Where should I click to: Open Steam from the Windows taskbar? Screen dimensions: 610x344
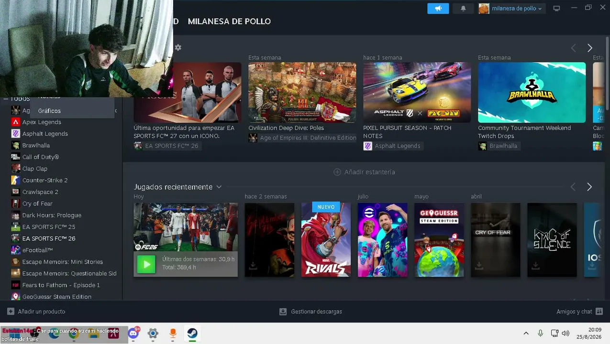pos(192,333)
